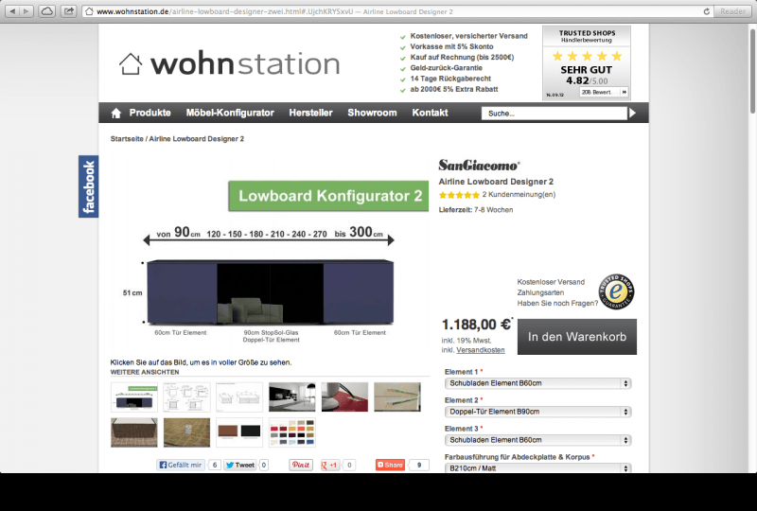Screen dimensions: 757x511
Task: Open the facebook side tab
Action: 88,186
